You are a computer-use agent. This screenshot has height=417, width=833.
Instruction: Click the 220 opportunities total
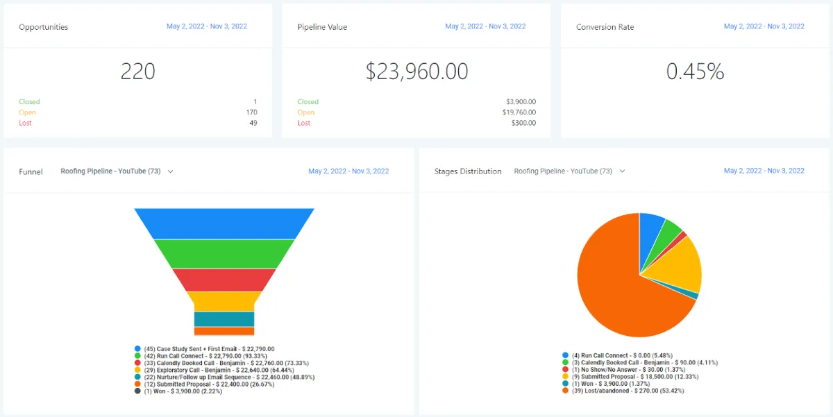click(x=137, y=71)
